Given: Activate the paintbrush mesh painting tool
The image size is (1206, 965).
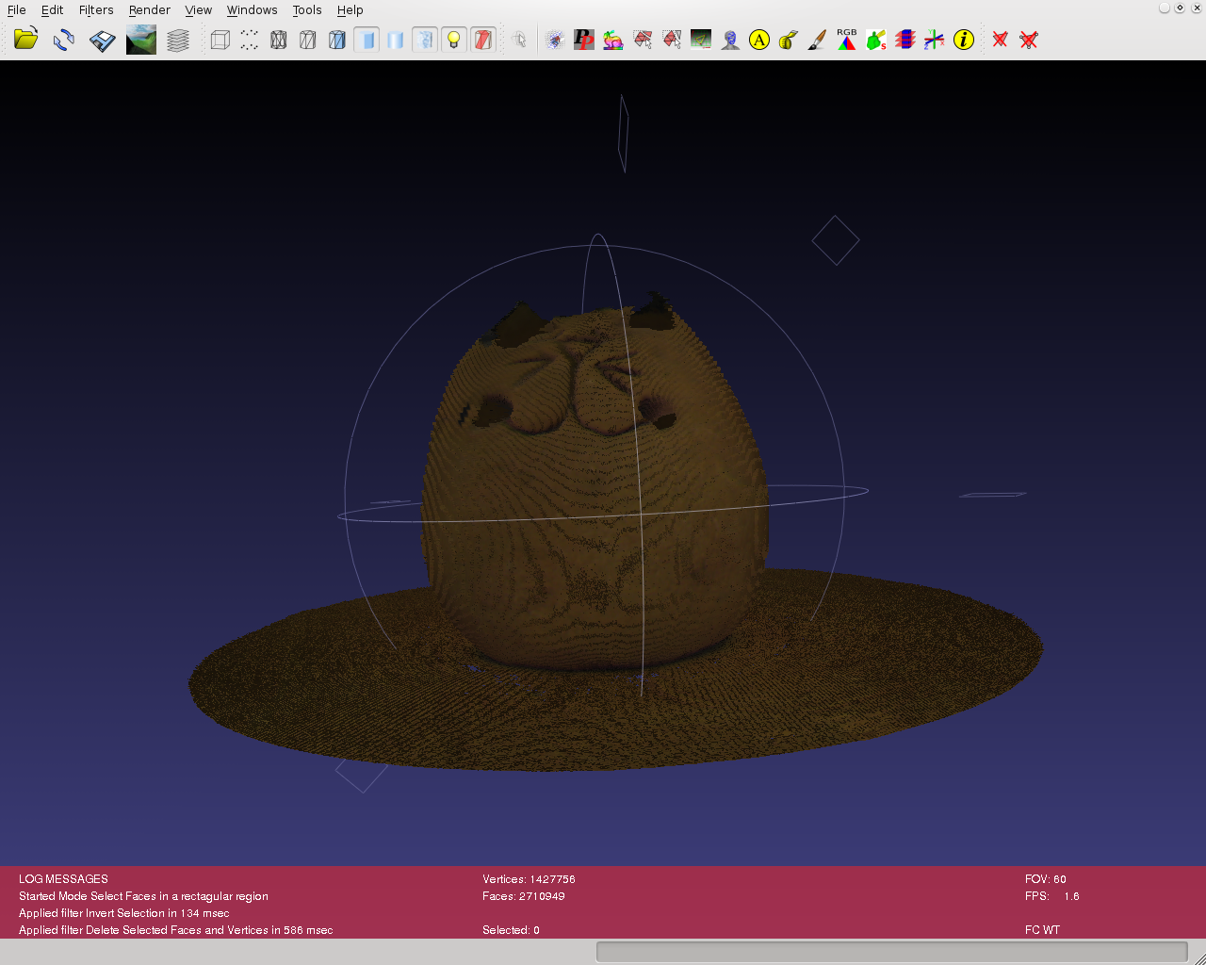Looking at the screenshot, I should pyautogui.click(x=818, y=40).
